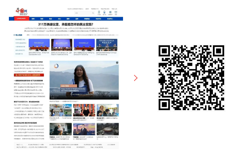
Task: Click the second phone icon in header
Action: [105, 12]
